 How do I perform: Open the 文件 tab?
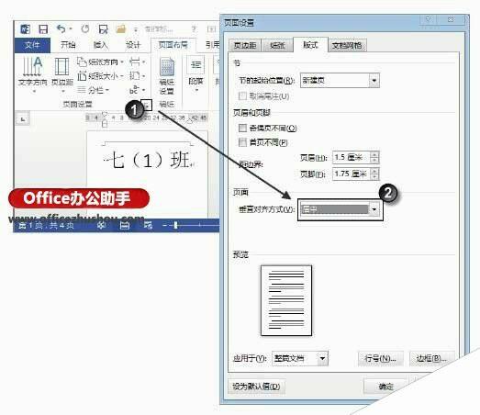pos(32,45)
